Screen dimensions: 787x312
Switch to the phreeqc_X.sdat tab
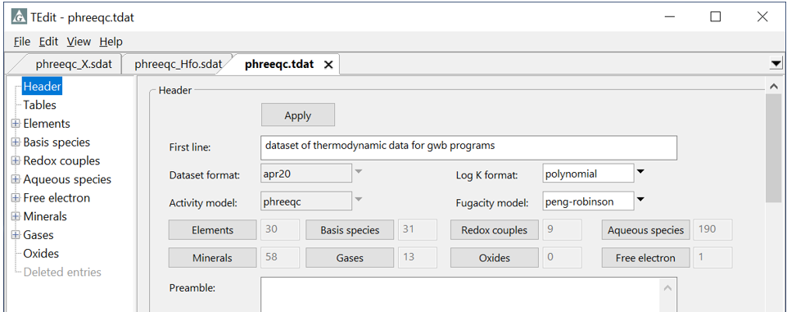73,65
